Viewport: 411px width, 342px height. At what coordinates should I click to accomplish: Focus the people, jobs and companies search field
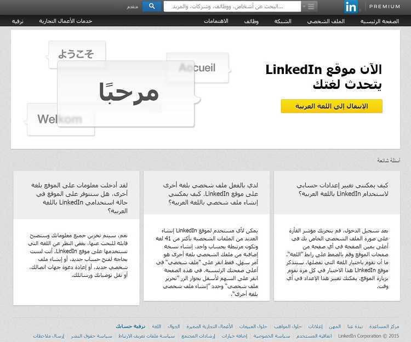(232, 6)
